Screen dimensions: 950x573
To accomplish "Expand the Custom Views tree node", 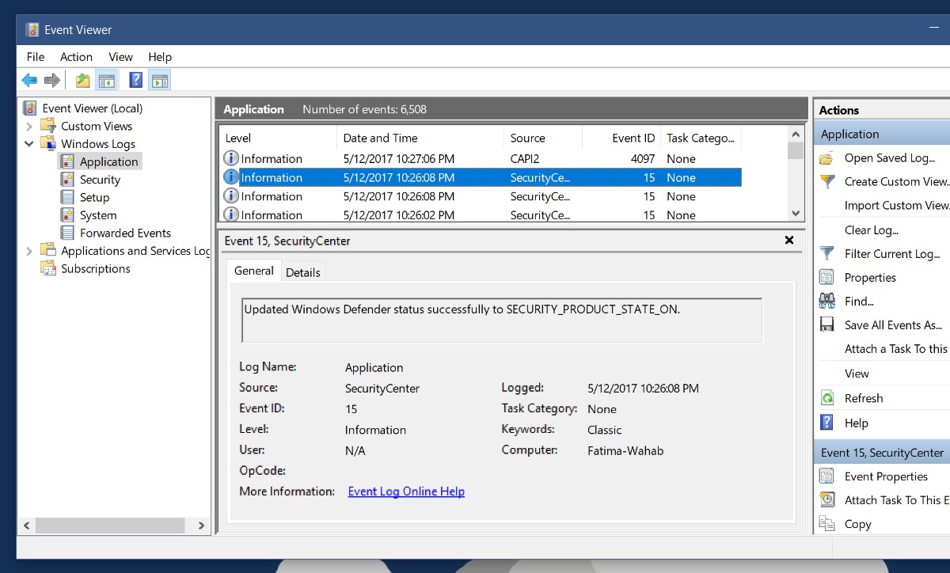I will tap(29, 126).
